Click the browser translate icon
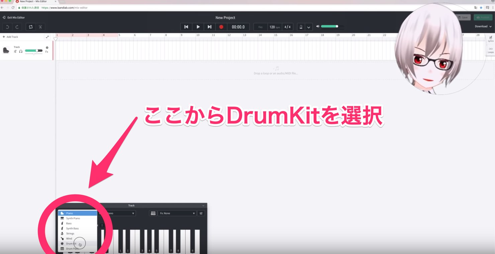The image size is (495, 254). [x=476, y=7]
